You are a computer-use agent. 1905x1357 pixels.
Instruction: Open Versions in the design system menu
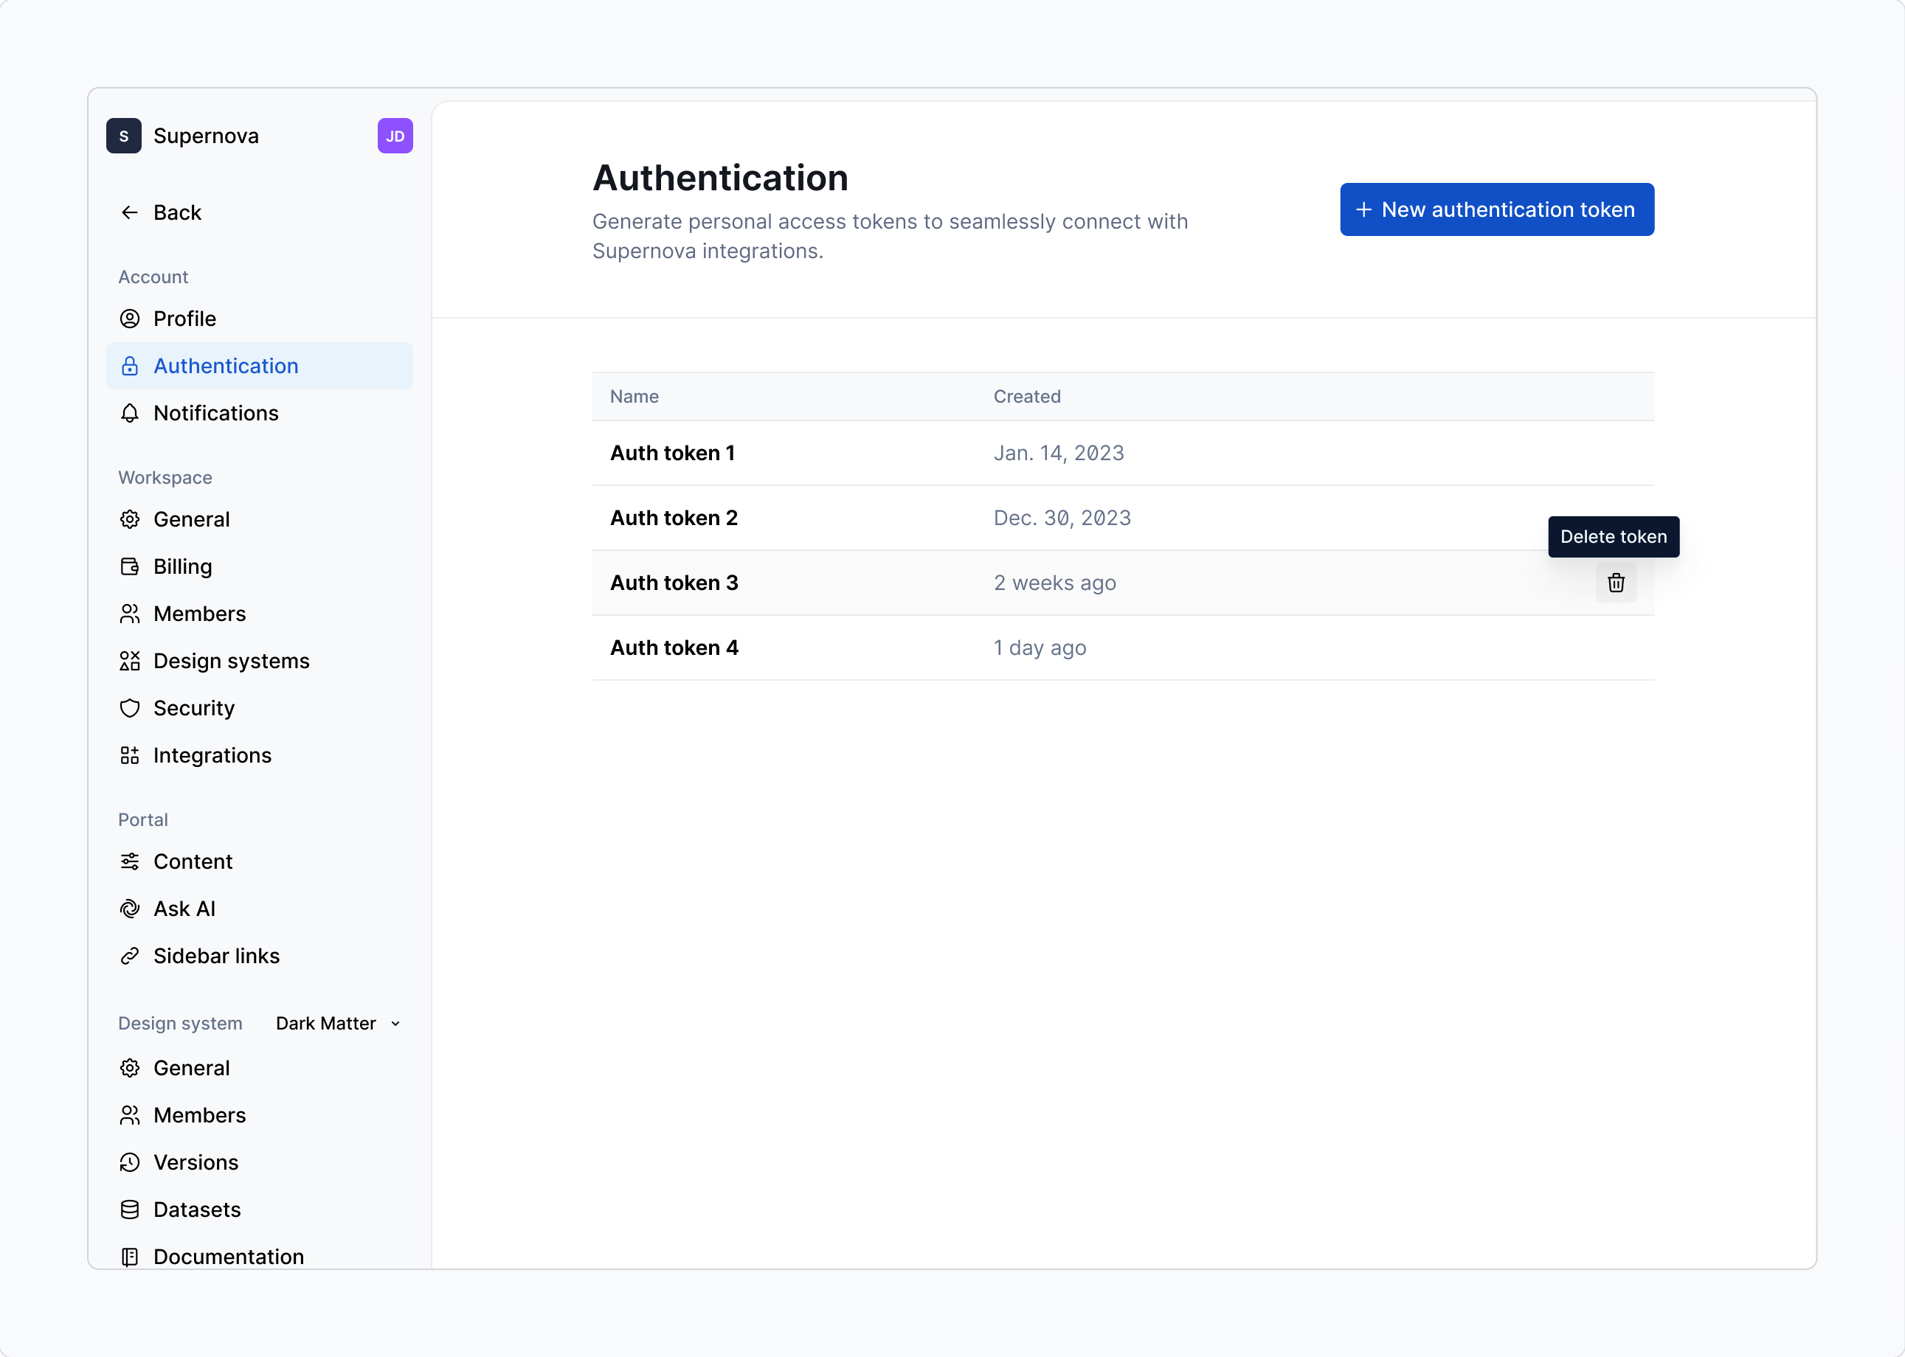click(x=195, y=1162)
